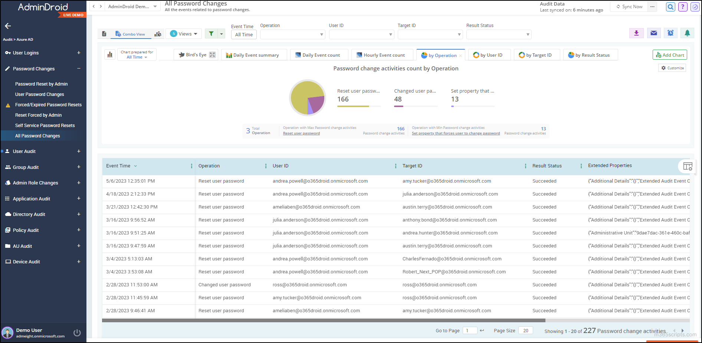The image size is (702, 343).
Task: Open the Chart prepared for All Time dropdown
Action: click(137, 54)
